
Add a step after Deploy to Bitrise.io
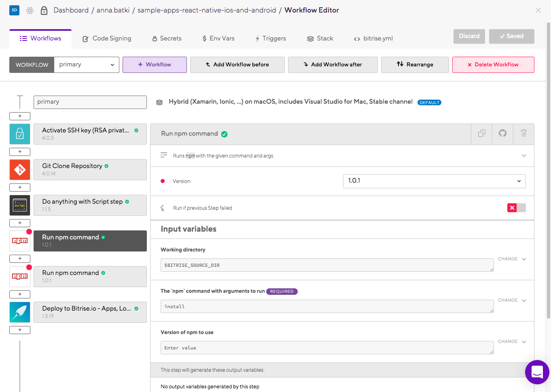tap(20, 330)
